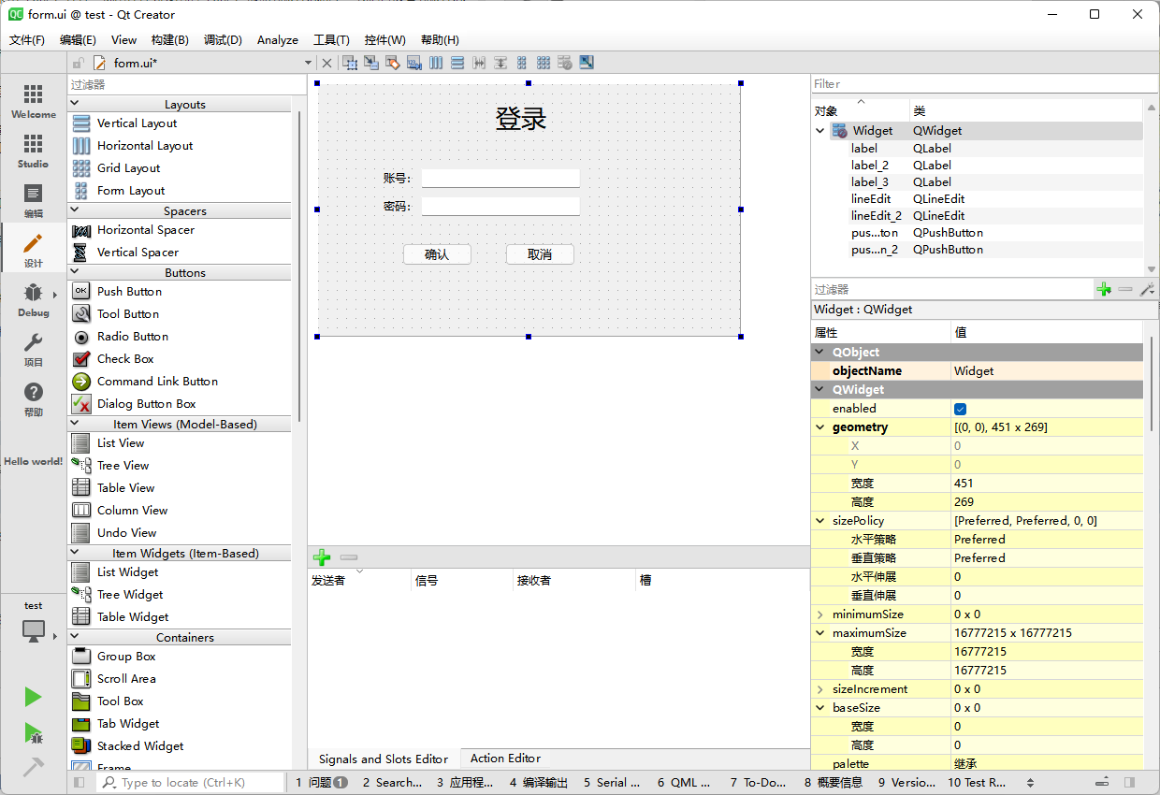Run the project with green play button
The width and height of the screenshot is (1160, 795).
[33, 697]
